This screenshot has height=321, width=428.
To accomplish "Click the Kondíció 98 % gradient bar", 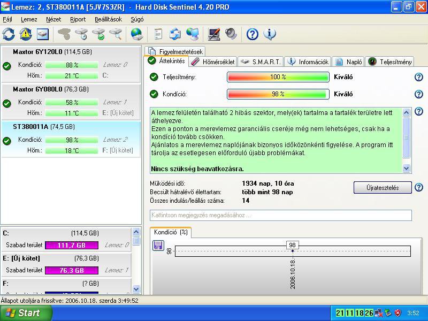I will click(278, 94).
